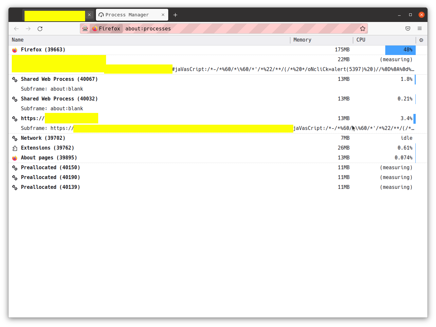Save this page to Pocket
This screenshot has width=436, height=327.
click(x=408, y=28)
